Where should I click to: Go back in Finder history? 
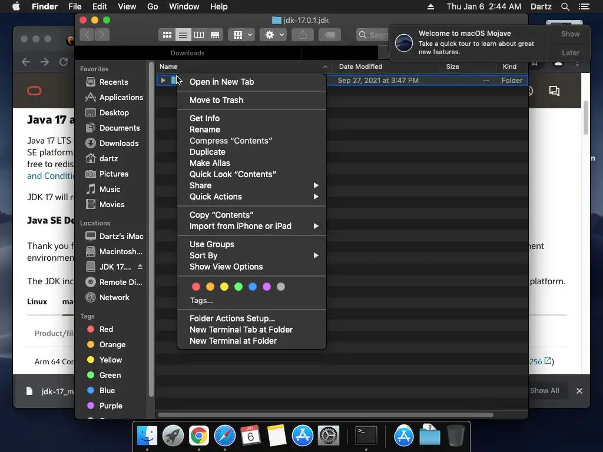tap(87, 35)
